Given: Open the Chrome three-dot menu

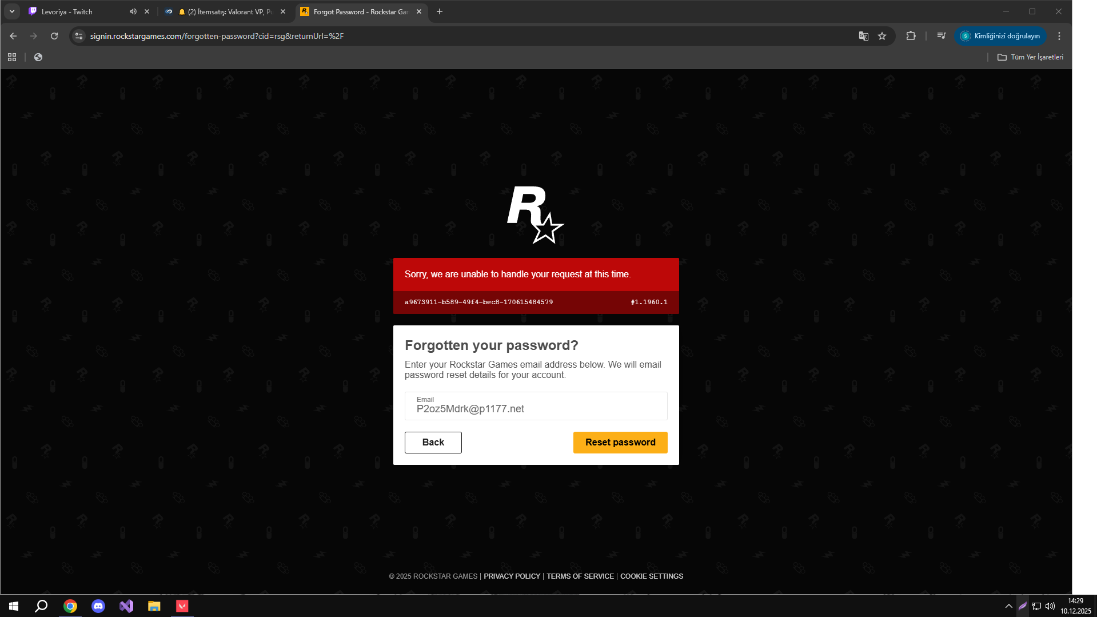Looking at the screenshot, I should 1059,36.
